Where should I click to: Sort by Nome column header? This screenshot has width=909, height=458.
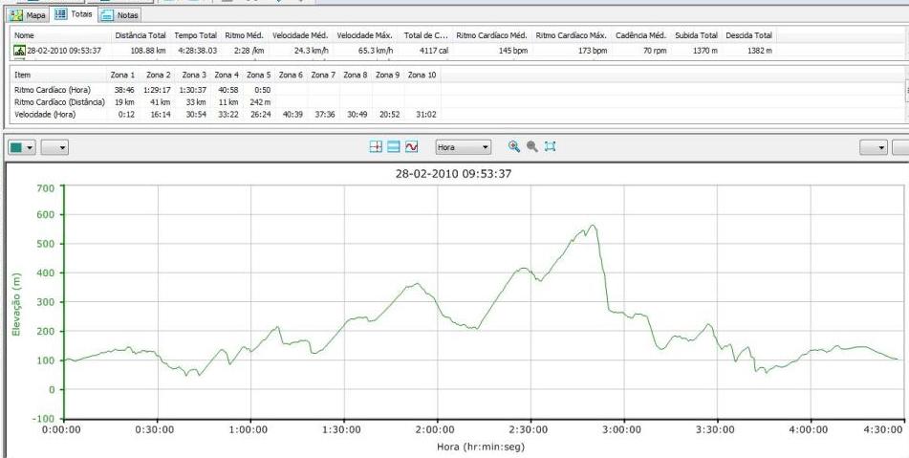pos(24,35)
